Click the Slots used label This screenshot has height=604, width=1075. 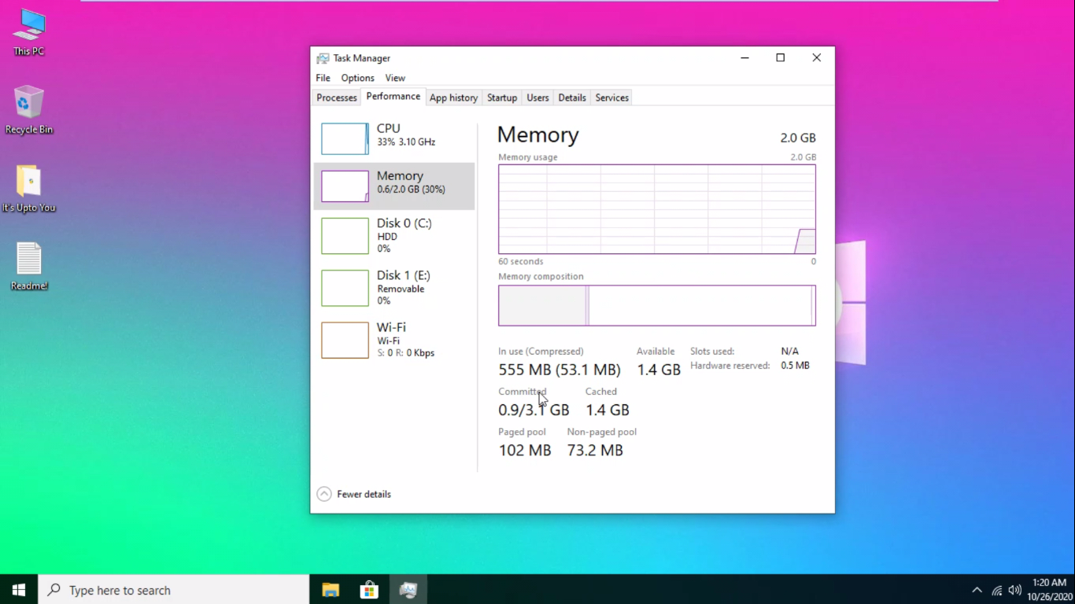712,352
